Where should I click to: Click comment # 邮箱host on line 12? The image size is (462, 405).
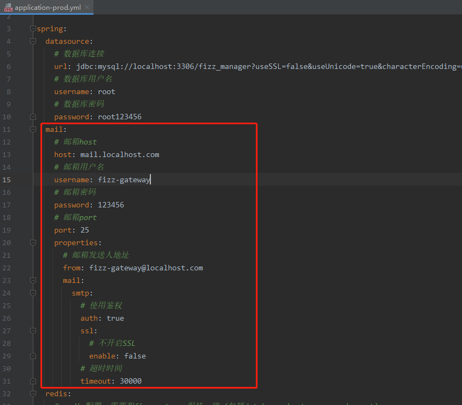(75, 142)
